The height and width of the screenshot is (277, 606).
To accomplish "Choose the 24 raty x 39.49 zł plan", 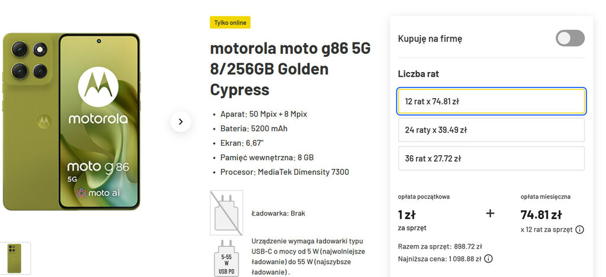I will [491, 130].
